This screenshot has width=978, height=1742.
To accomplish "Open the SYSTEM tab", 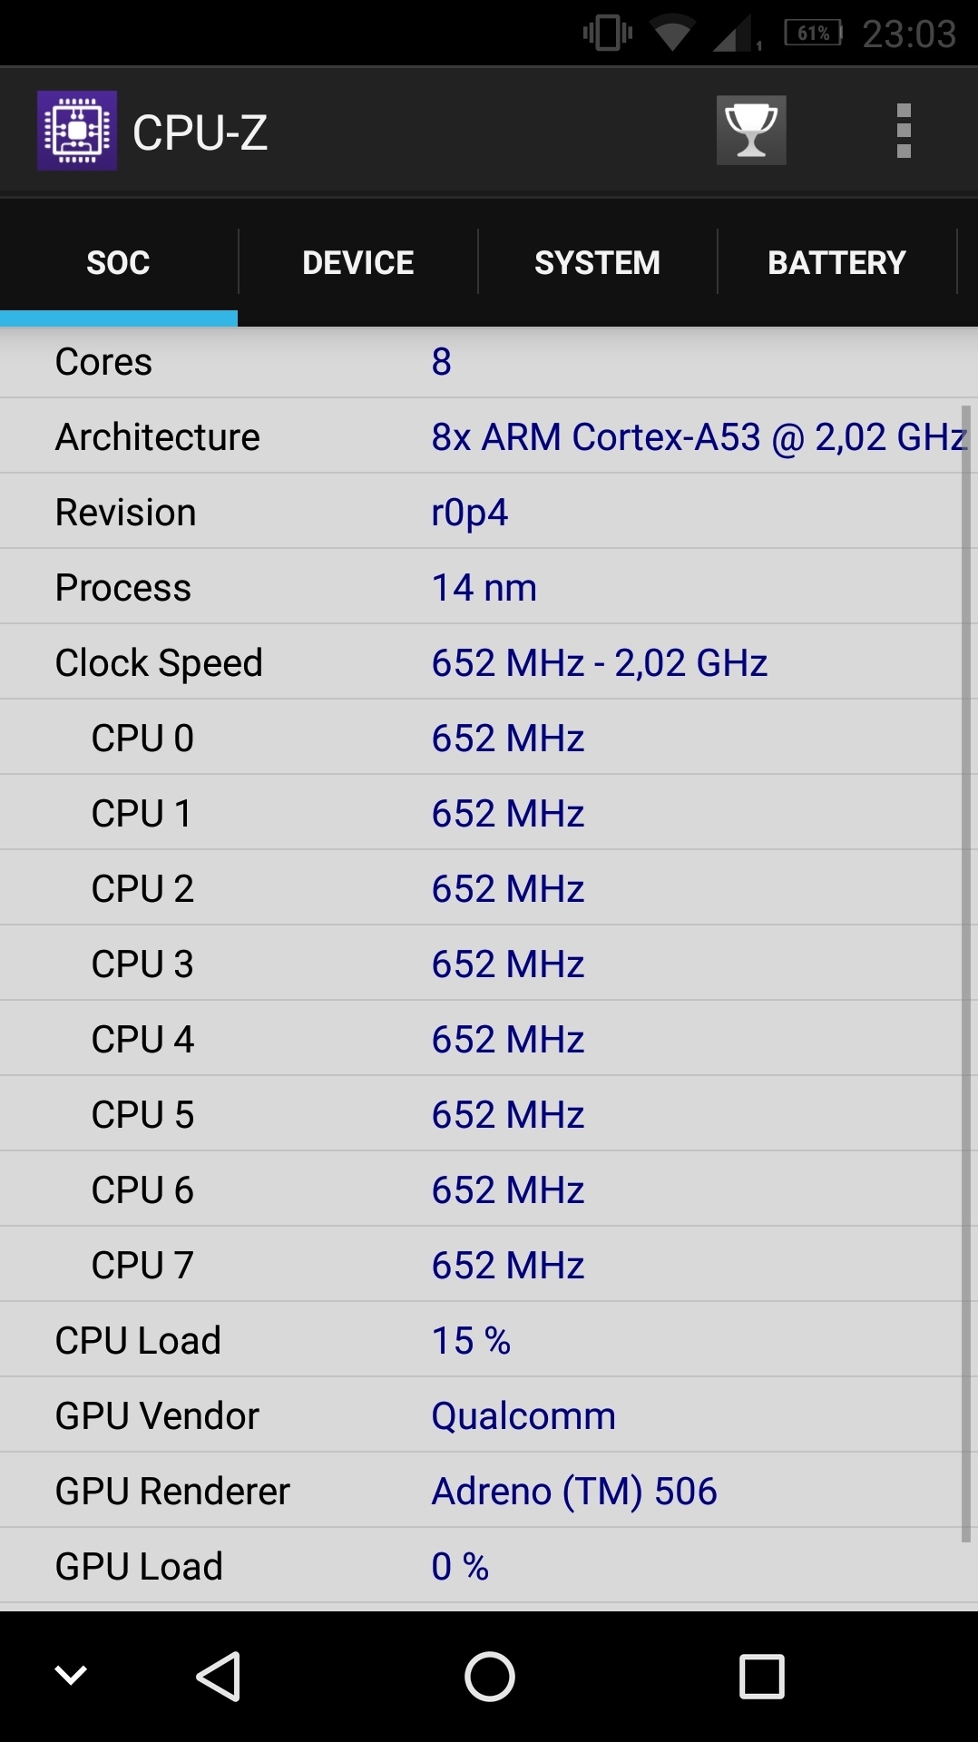I will point(597,263).
